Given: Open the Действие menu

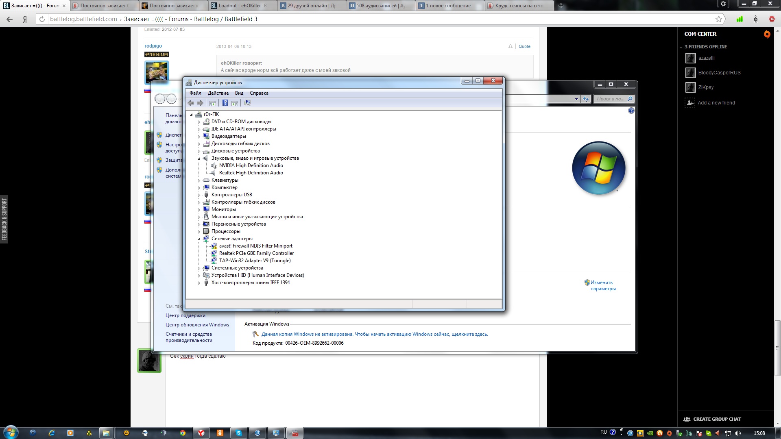Looking at the screenshot, I should 218,93.
